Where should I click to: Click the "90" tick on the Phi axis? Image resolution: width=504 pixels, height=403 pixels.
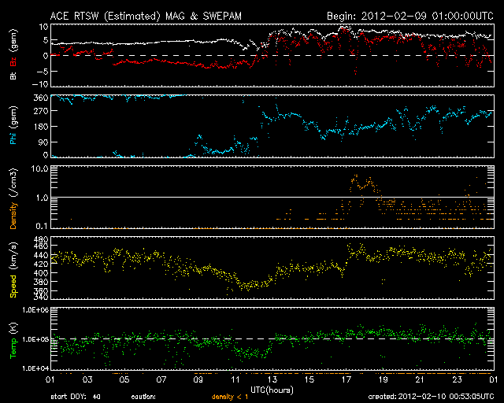pos(43,142)
